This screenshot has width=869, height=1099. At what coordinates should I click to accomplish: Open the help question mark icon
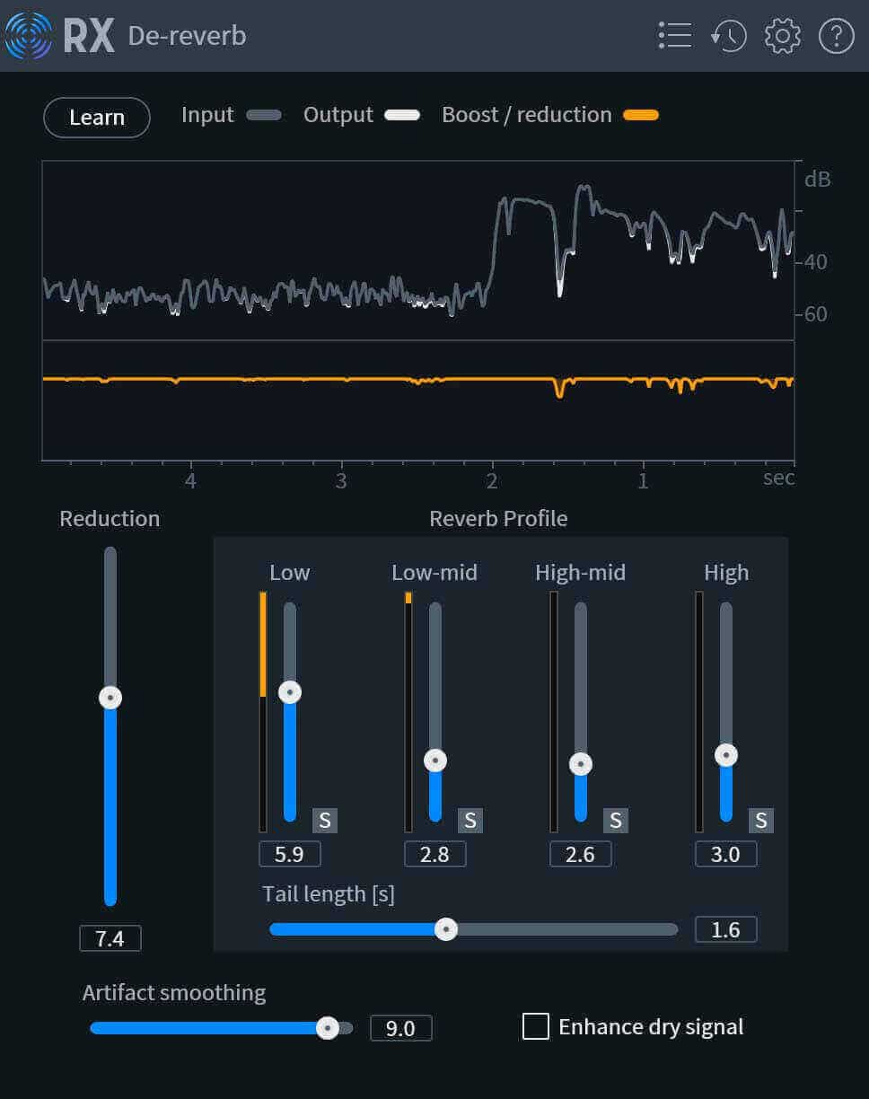tap(836, 36)
